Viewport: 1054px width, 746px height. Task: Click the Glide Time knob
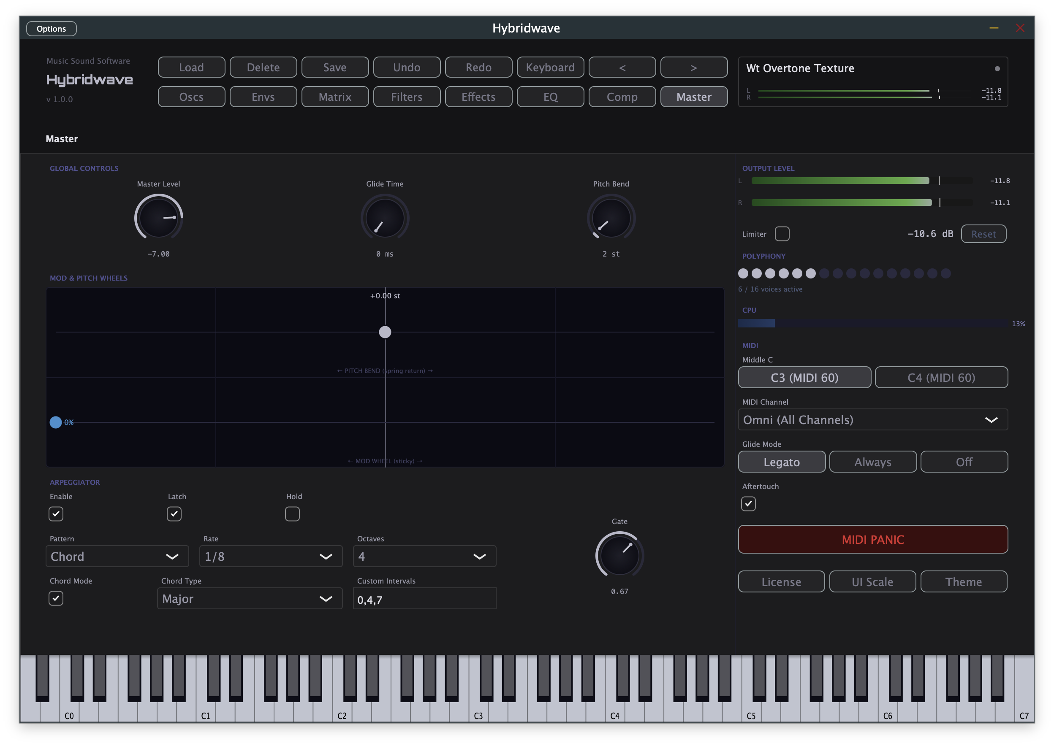[385, 217]
